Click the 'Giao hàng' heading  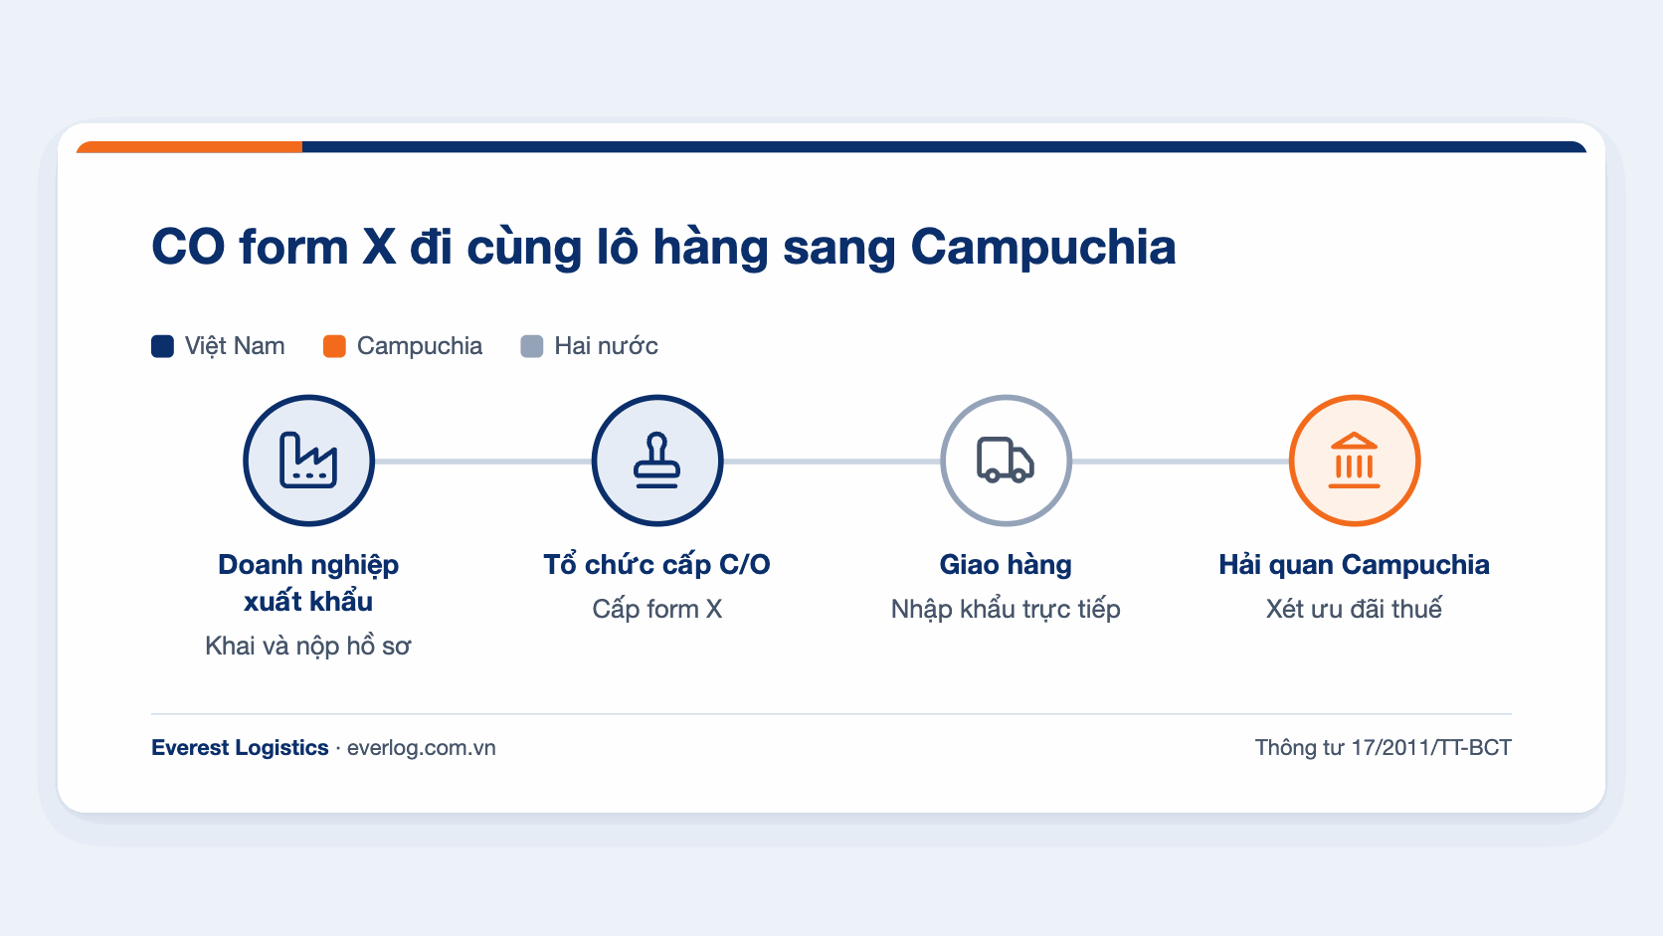pos(1006,565)
